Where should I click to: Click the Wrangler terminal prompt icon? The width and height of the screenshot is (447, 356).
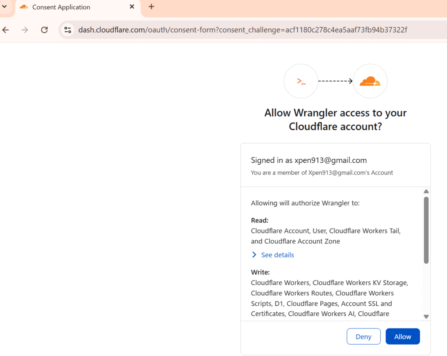click(301, 81)
